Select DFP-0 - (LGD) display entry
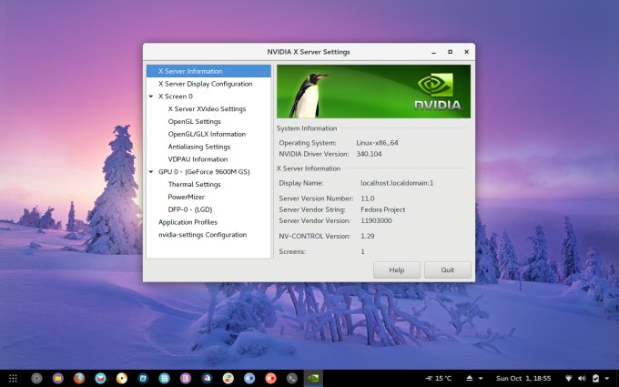This screenshot has height=387, width=619. click(208, 209)
